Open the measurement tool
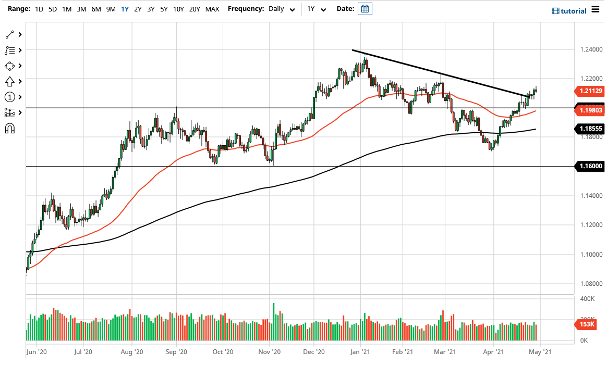Image resolution: width=607 pixels, height=366 pixels. point(9,112)
